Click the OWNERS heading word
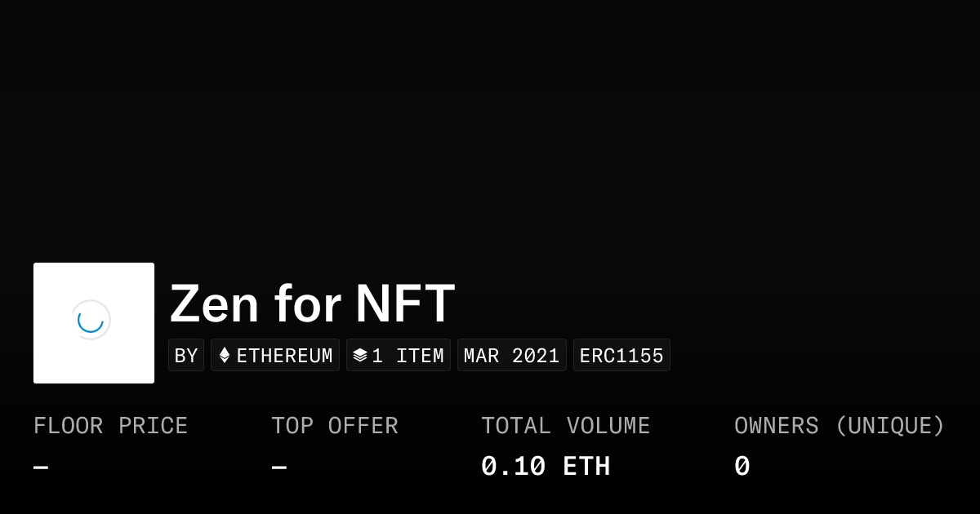 tap(776, 426)
